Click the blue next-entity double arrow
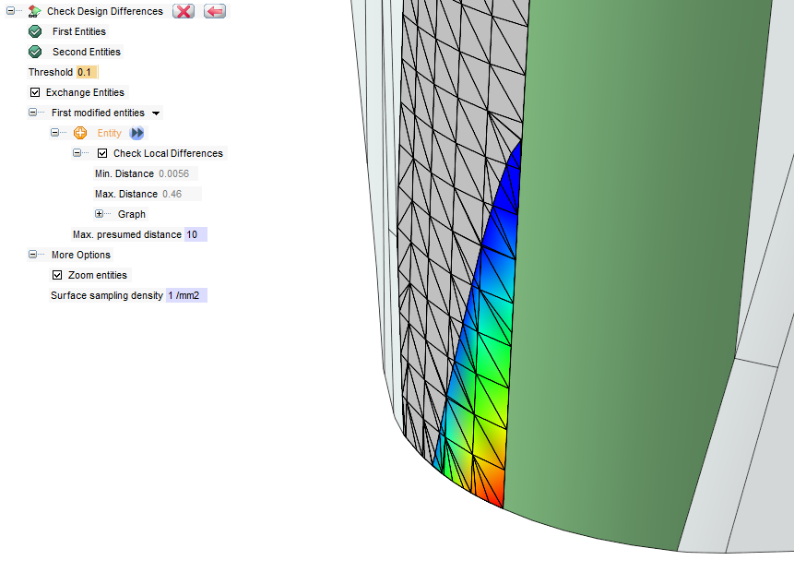 point(136,133)
